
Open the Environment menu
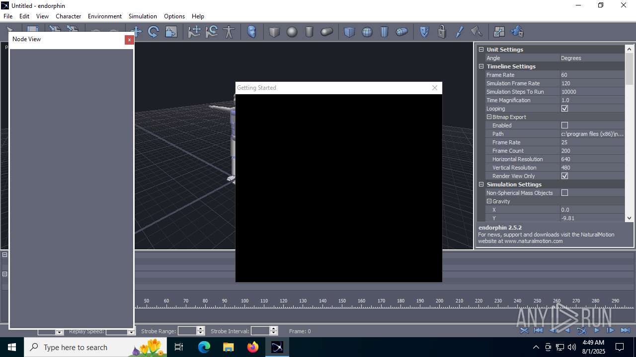(105, 16)
